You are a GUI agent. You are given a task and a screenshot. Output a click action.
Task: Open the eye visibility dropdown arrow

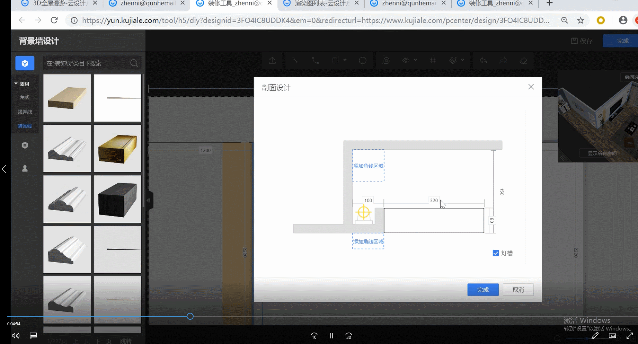click(415, 60)
